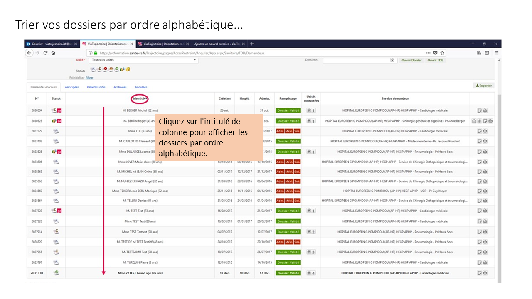Open the Firefox hamburger menu

[496, 53]
